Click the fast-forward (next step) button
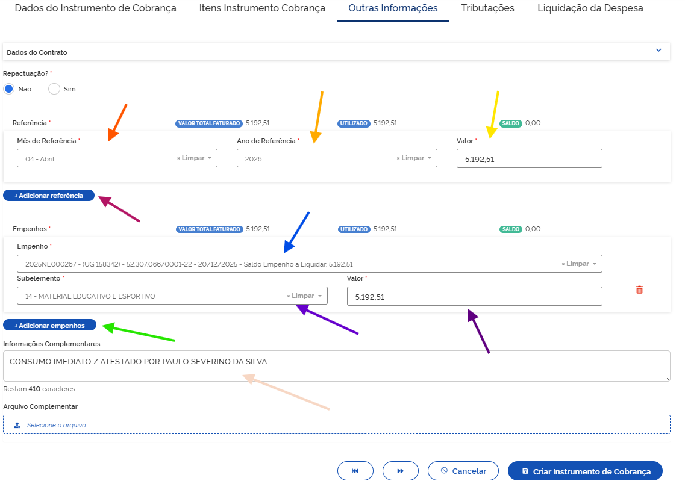Viewport: 685px width, 490px height. pyautogui.click(x=400, y=471)
